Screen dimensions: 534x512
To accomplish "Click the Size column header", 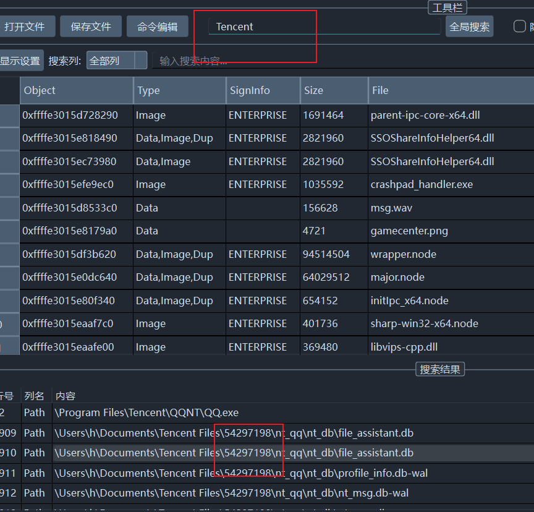I will coord(334,90).
